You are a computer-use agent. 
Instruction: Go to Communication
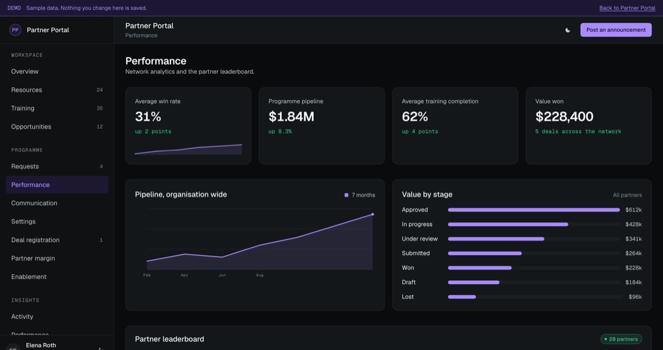57,203
